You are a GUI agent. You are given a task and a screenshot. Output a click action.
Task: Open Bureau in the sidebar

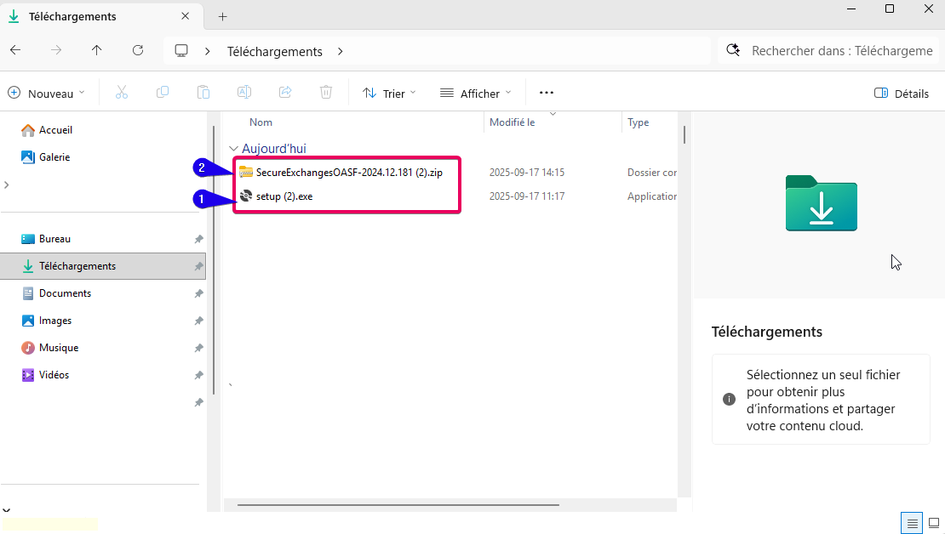(54, 239)
